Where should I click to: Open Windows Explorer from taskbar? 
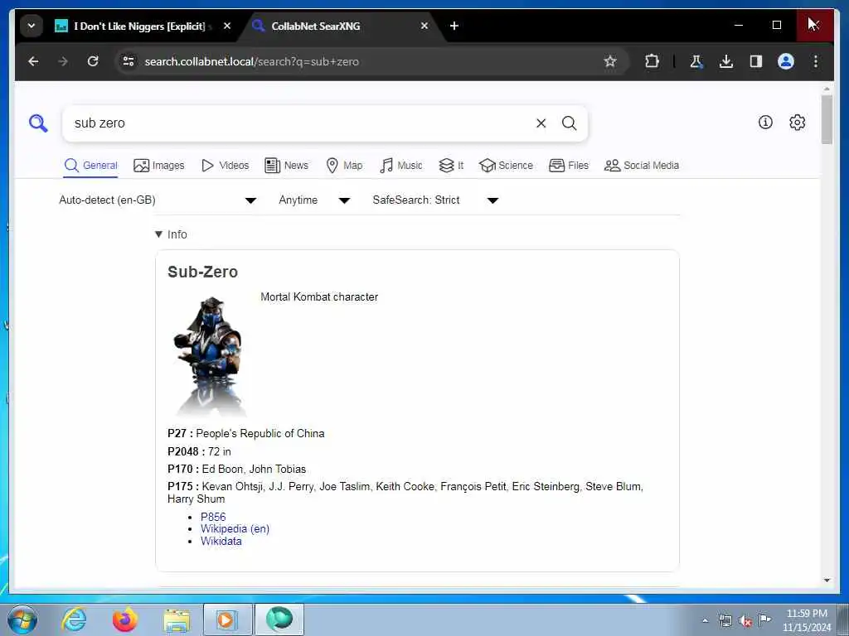pyautogui.click(x=177, y=619)
